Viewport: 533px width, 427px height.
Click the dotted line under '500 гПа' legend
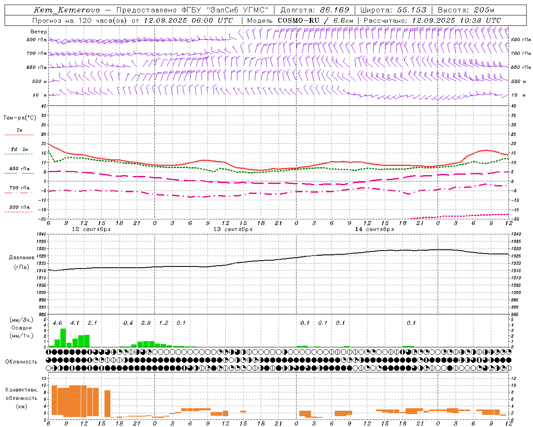tap(18, 212)
